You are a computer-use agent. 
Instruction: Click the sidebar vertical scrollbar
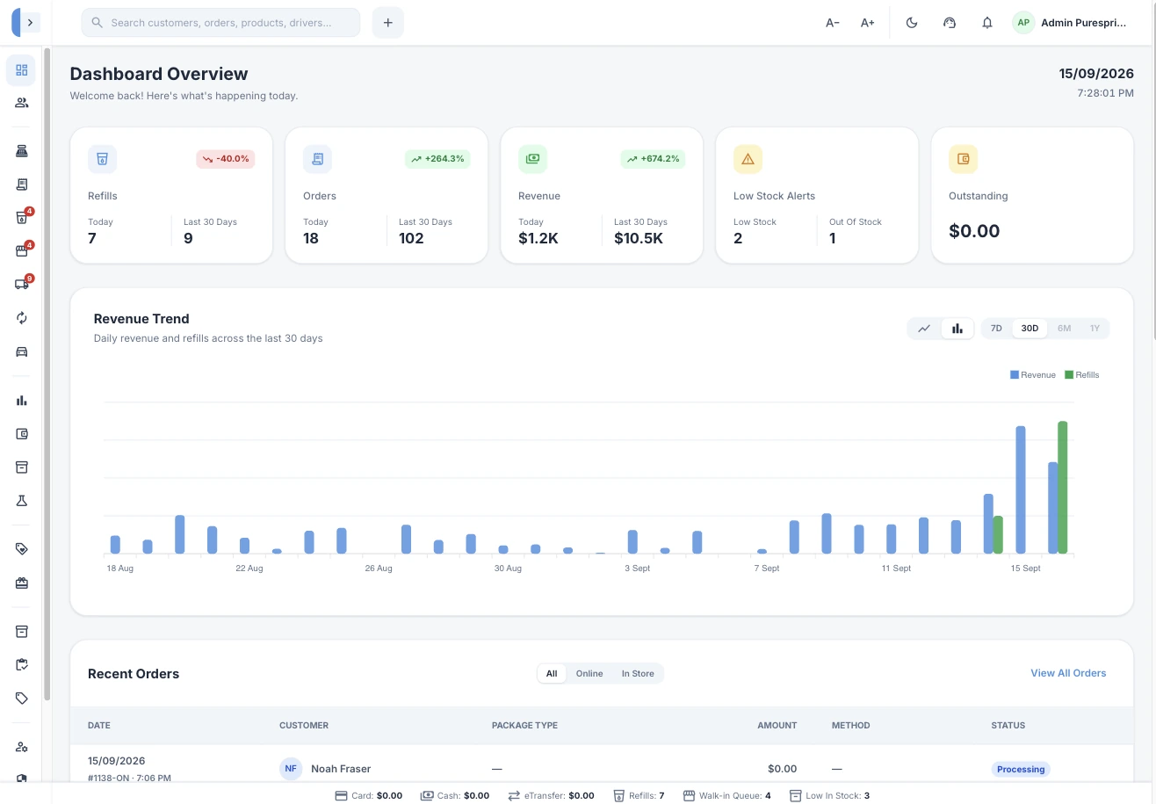[47, 373]
